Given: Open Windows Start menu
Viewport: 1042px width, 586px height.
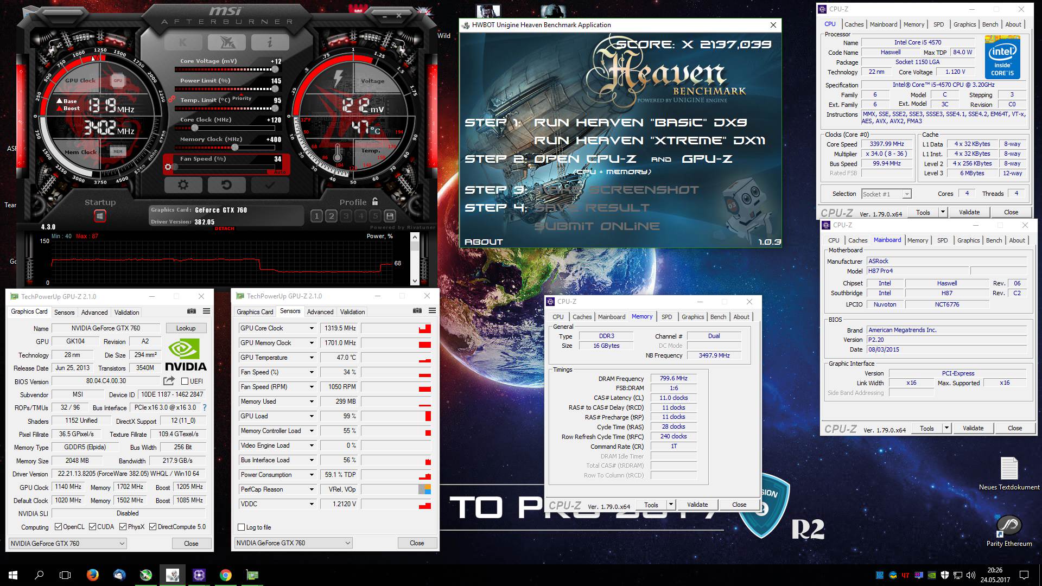Looking at the screenshot, I should (x=13, y=575).
